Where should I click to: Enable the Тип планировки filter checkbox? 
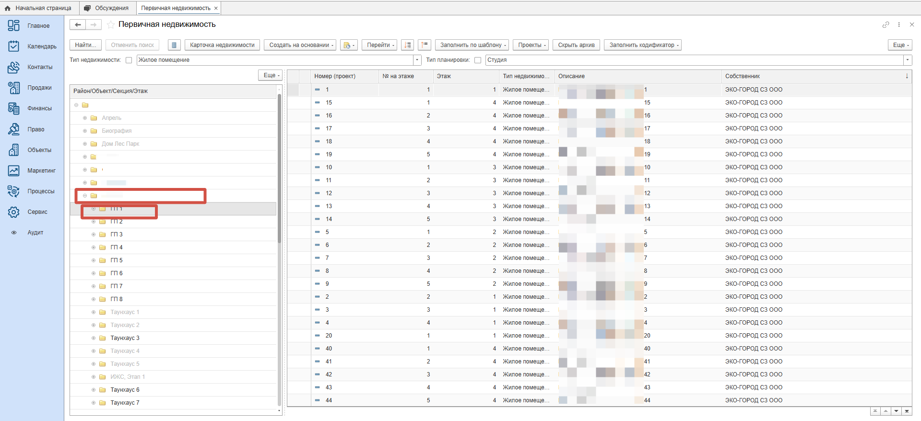pyautogui.click(x=477, y=60)
